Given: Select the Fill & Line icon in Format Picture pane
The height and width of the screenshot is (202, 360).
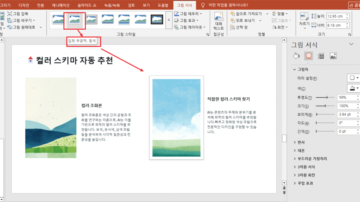Looking at the screenshot, I should click(296, 56).
